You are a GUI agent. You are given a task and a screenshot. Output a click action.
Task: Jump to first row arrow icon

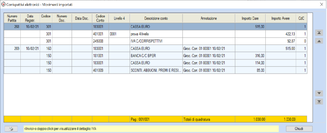(x=319, y=33)
